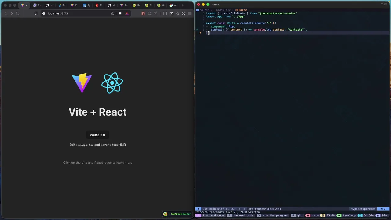Select tmux window 4 git
The image size is (391, 220).
coord(297,215)
